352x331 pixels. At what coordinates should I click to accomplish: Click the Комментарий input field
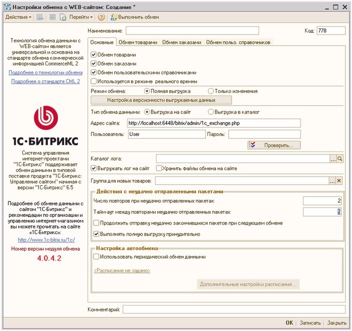[x=234, y=309]
